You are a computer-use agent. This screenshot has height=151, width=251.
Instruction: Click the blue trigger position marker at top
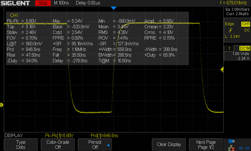(x=114, y=8)
